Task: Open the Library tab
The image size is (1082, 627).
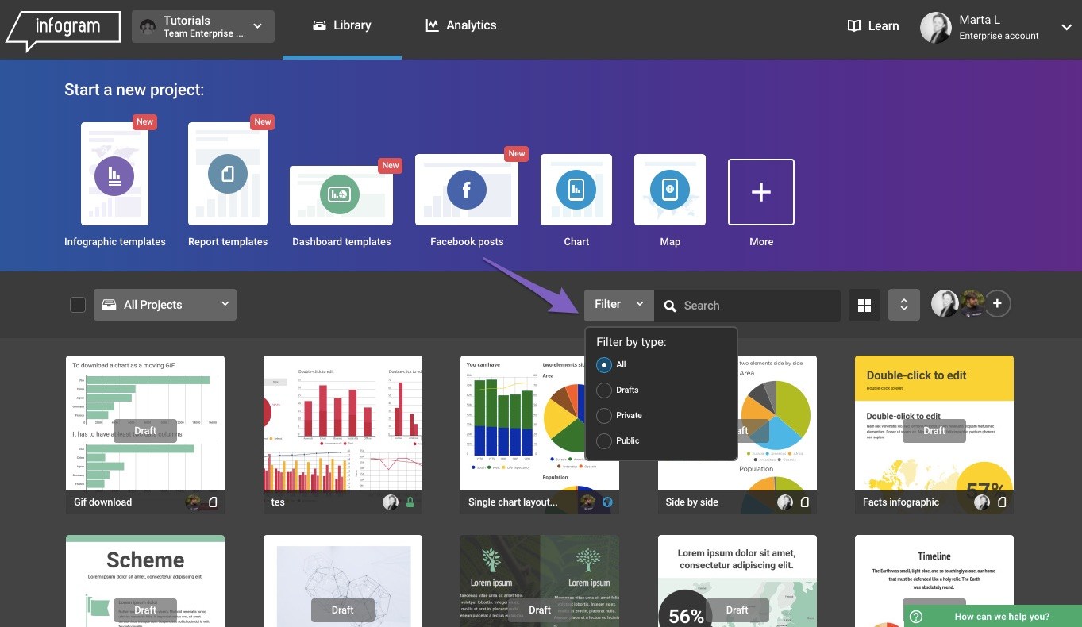Action: click(x=342, y=25)
